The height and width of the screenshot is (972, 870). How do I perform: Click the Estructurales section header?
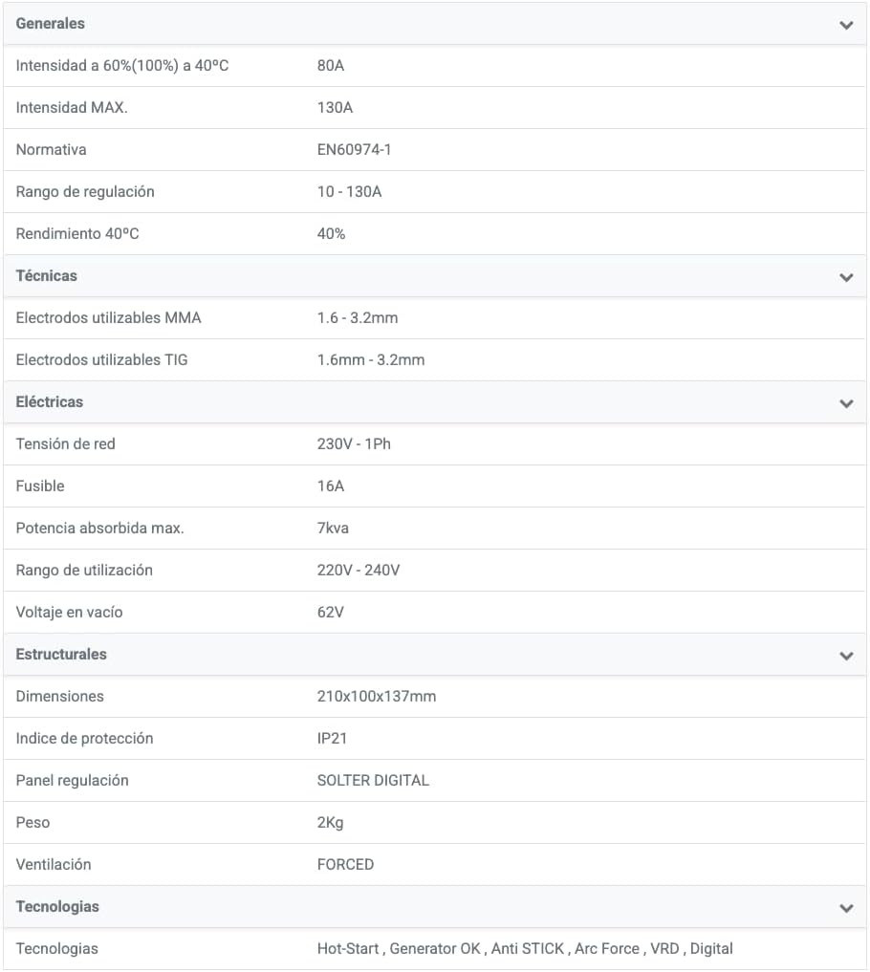click(x=435, y=655)
